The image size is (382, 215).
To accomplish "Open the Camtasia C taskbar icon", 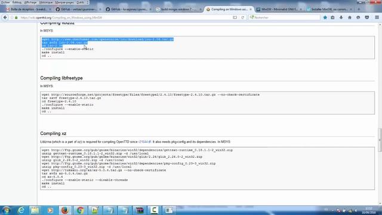I will pos(154,210).
